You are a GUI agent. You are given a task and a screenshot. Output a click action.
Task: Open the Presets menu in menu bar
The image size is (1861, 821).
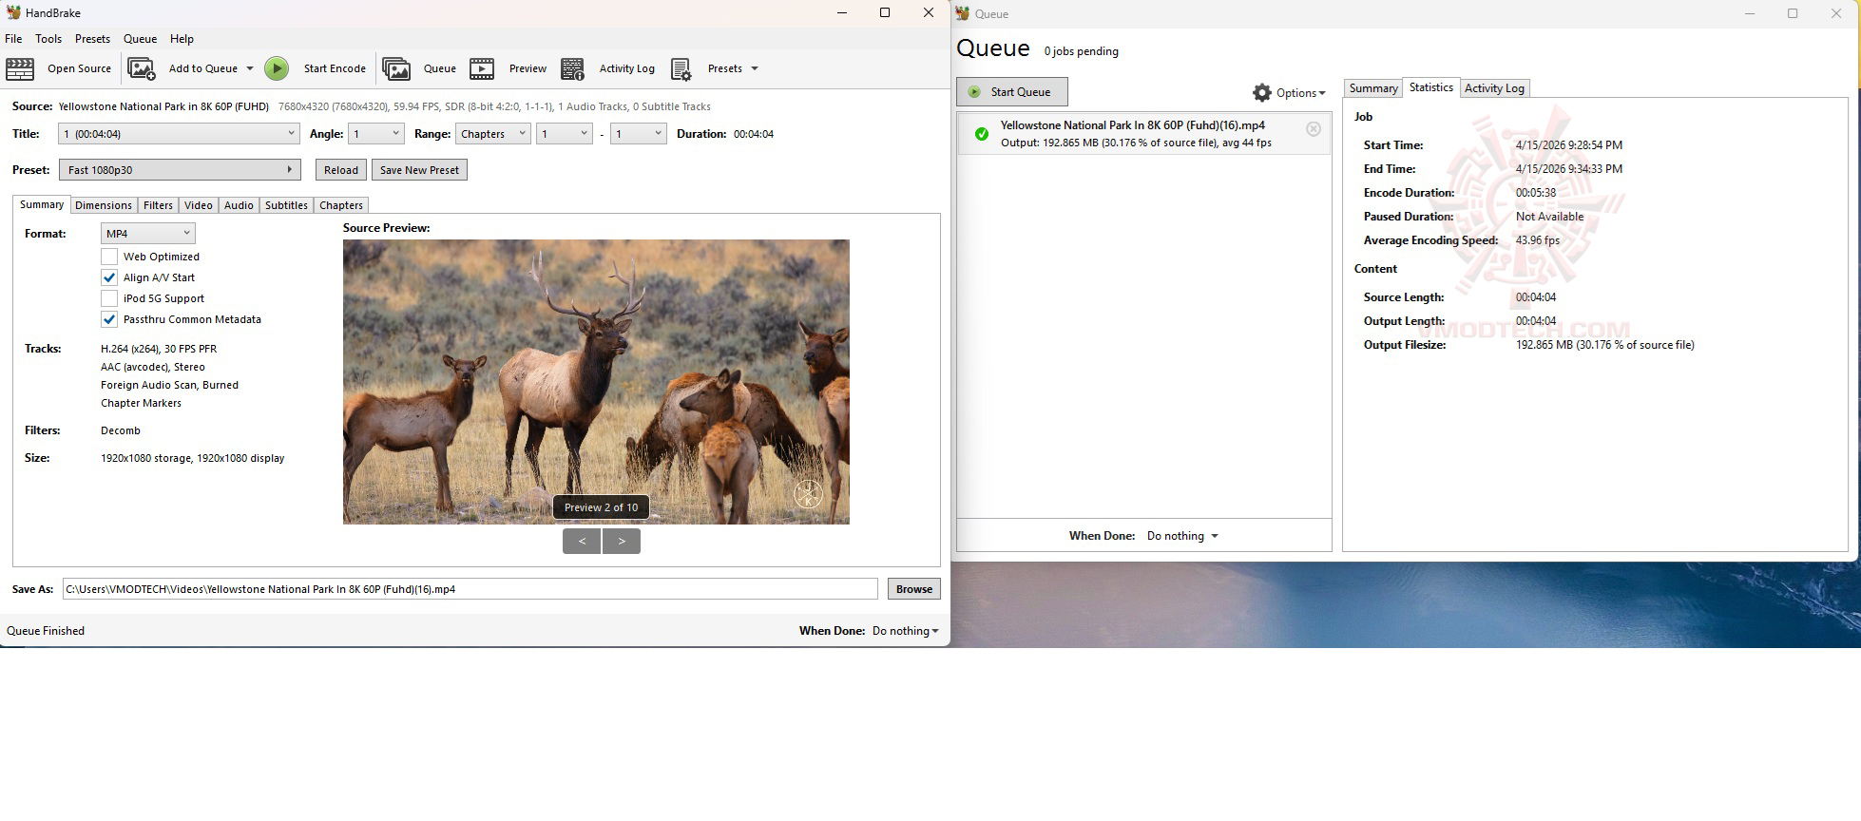tap(92, 39)
